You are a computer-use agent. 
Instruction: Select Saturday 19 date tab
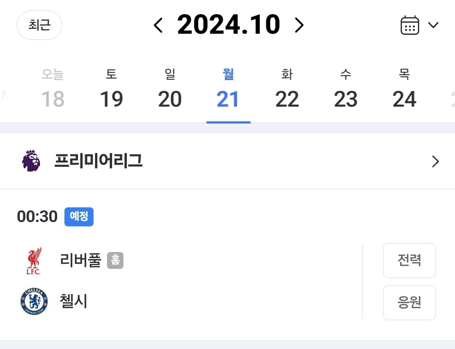(111, 90)
